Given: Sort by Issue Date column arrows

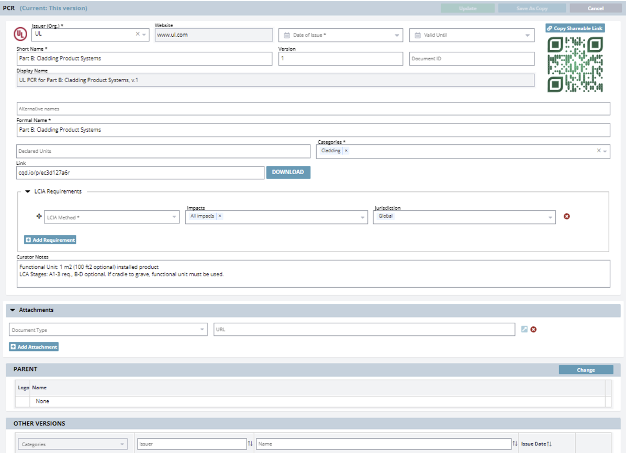Looking at the screenshot, I should click(x=549, y=444).
